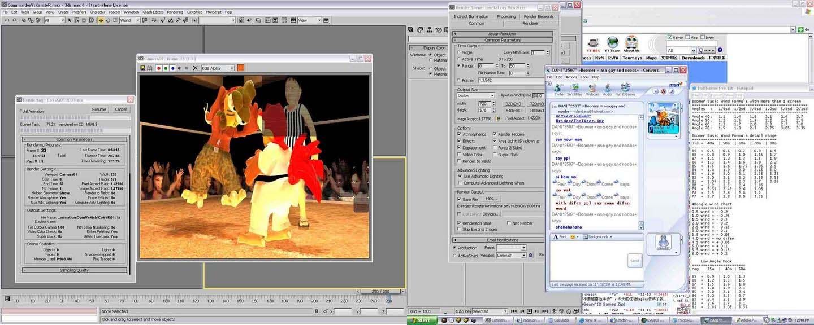
Task: Enable the Net Render checkbox
Action: 508,223
